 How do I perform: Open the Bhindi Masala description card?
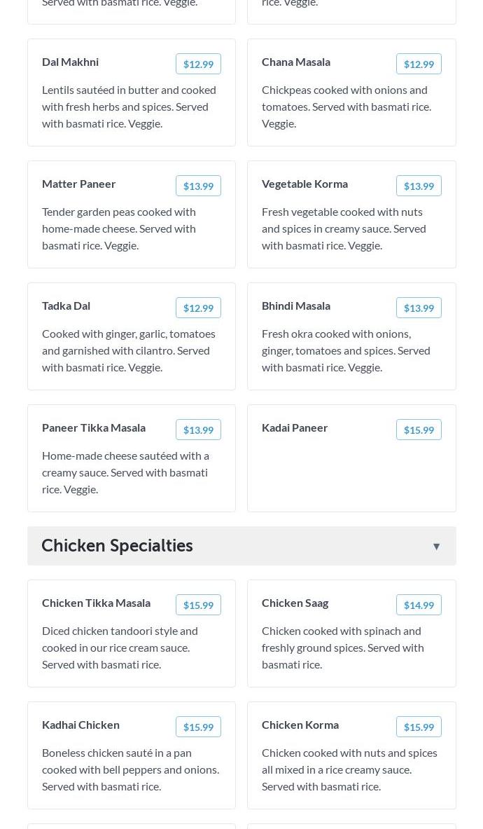coord(346,350)
